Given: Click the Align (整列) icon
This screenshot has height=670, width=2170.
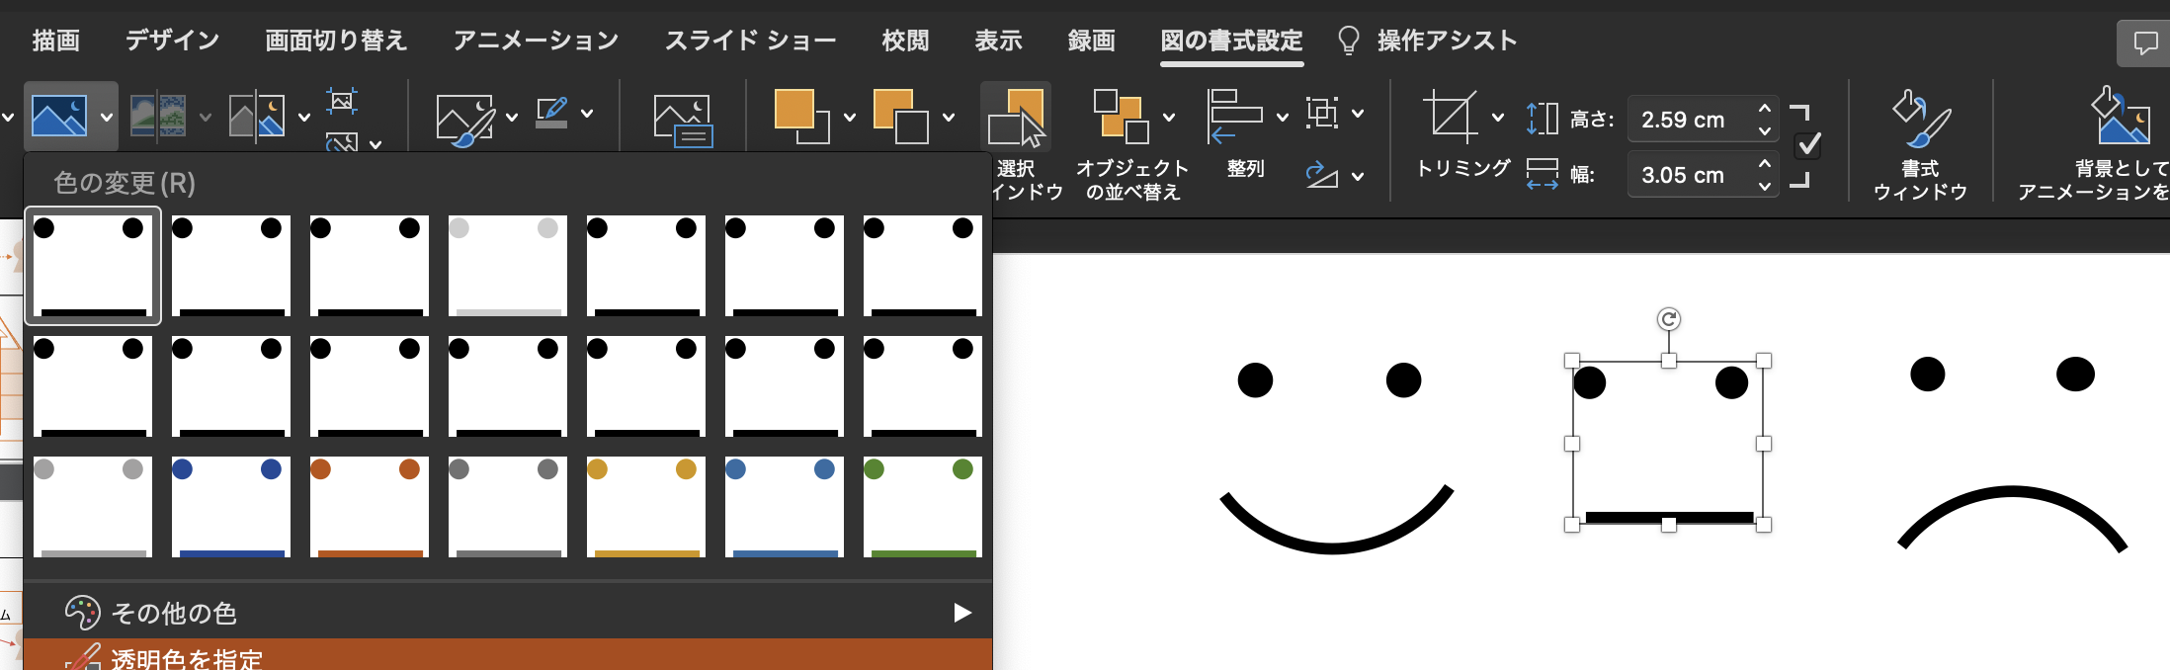Looking at the screenshot, I should [1234, 117].
